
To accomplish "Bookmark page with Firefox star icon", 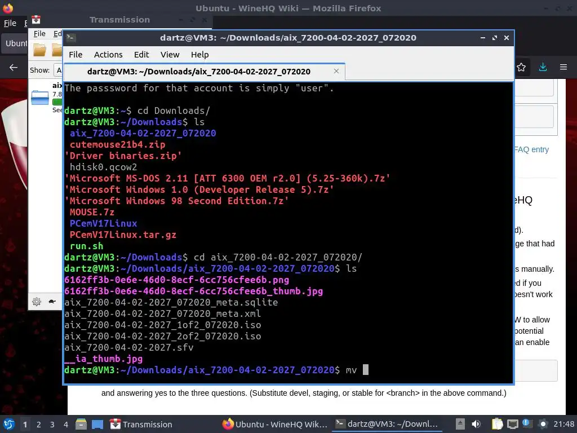I will [x=521, y=67].
